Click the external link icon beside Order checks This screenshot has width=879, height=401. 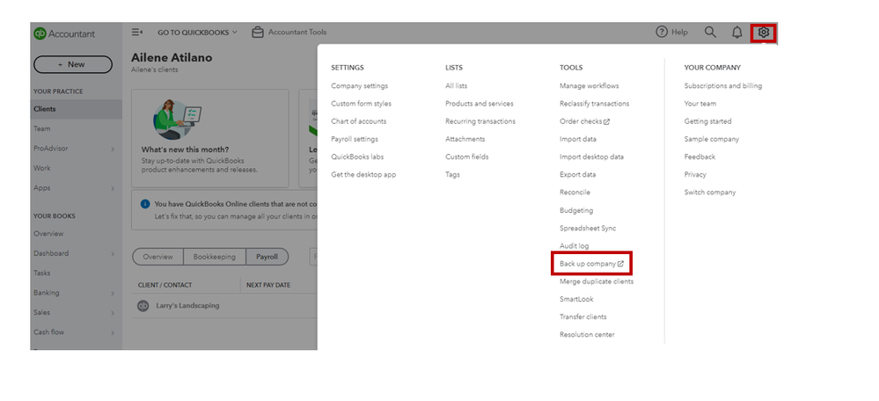(x=606, y=121)
